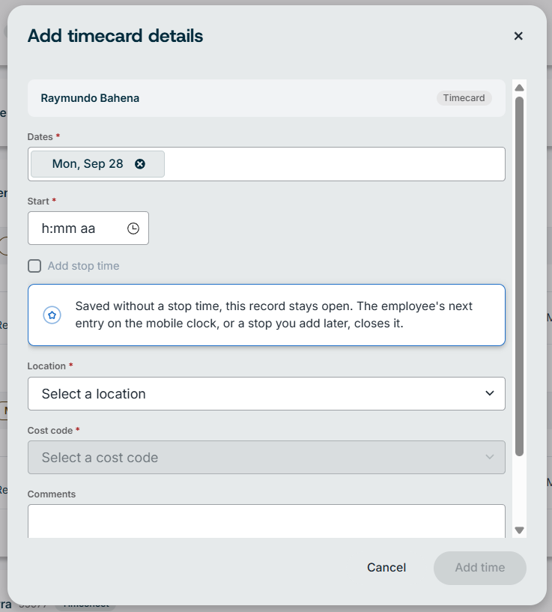This screenshot has width=552, height=612.
Task: Click the Add time button
Action: coord(480,568)
